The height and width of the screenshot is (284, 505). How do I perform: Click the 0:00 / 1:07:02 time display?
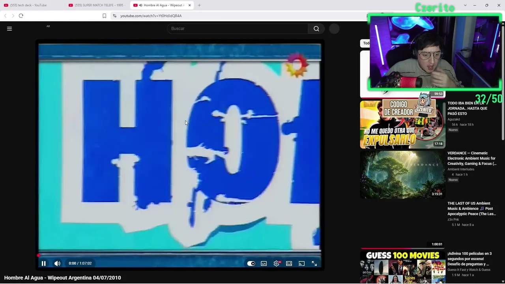80,263
